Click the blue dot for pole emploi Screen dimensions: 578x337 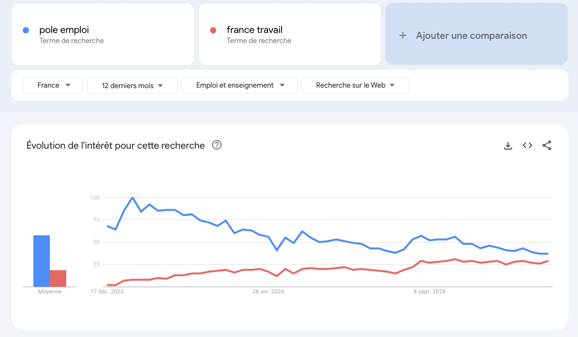point(25,30)
